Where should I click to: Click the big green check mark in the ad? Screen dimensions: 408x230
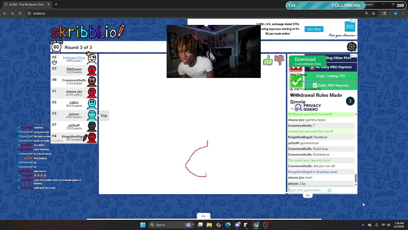[x=296, y=81]
